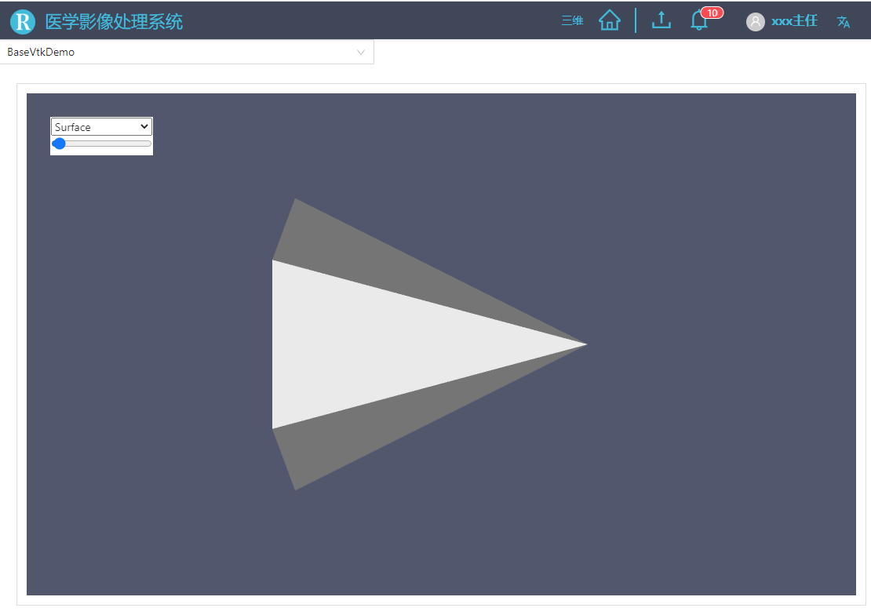The width and height of the screenshot is (871, 615).
Task: Open the xxx主任 user menu
Action: [794, 21]
